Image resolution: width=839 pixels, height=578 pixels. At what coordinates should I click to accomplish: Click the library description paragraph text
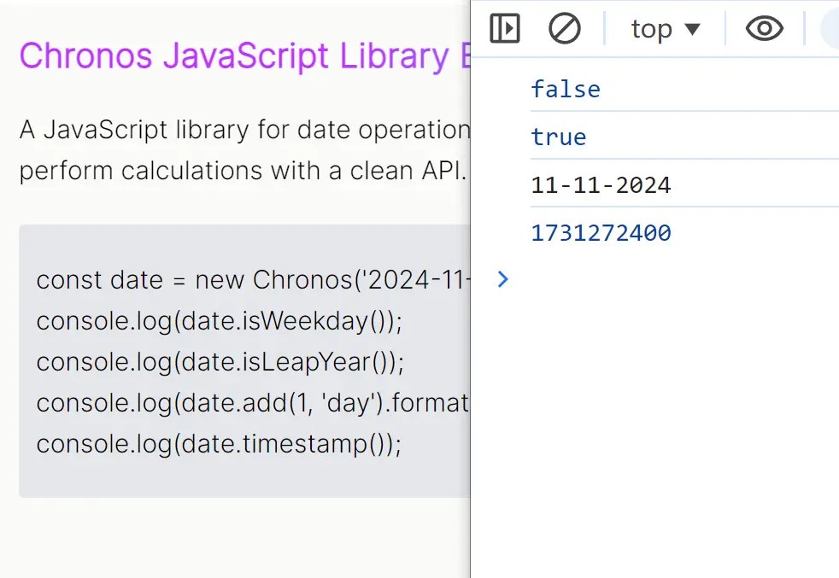[x=244, y=131]
